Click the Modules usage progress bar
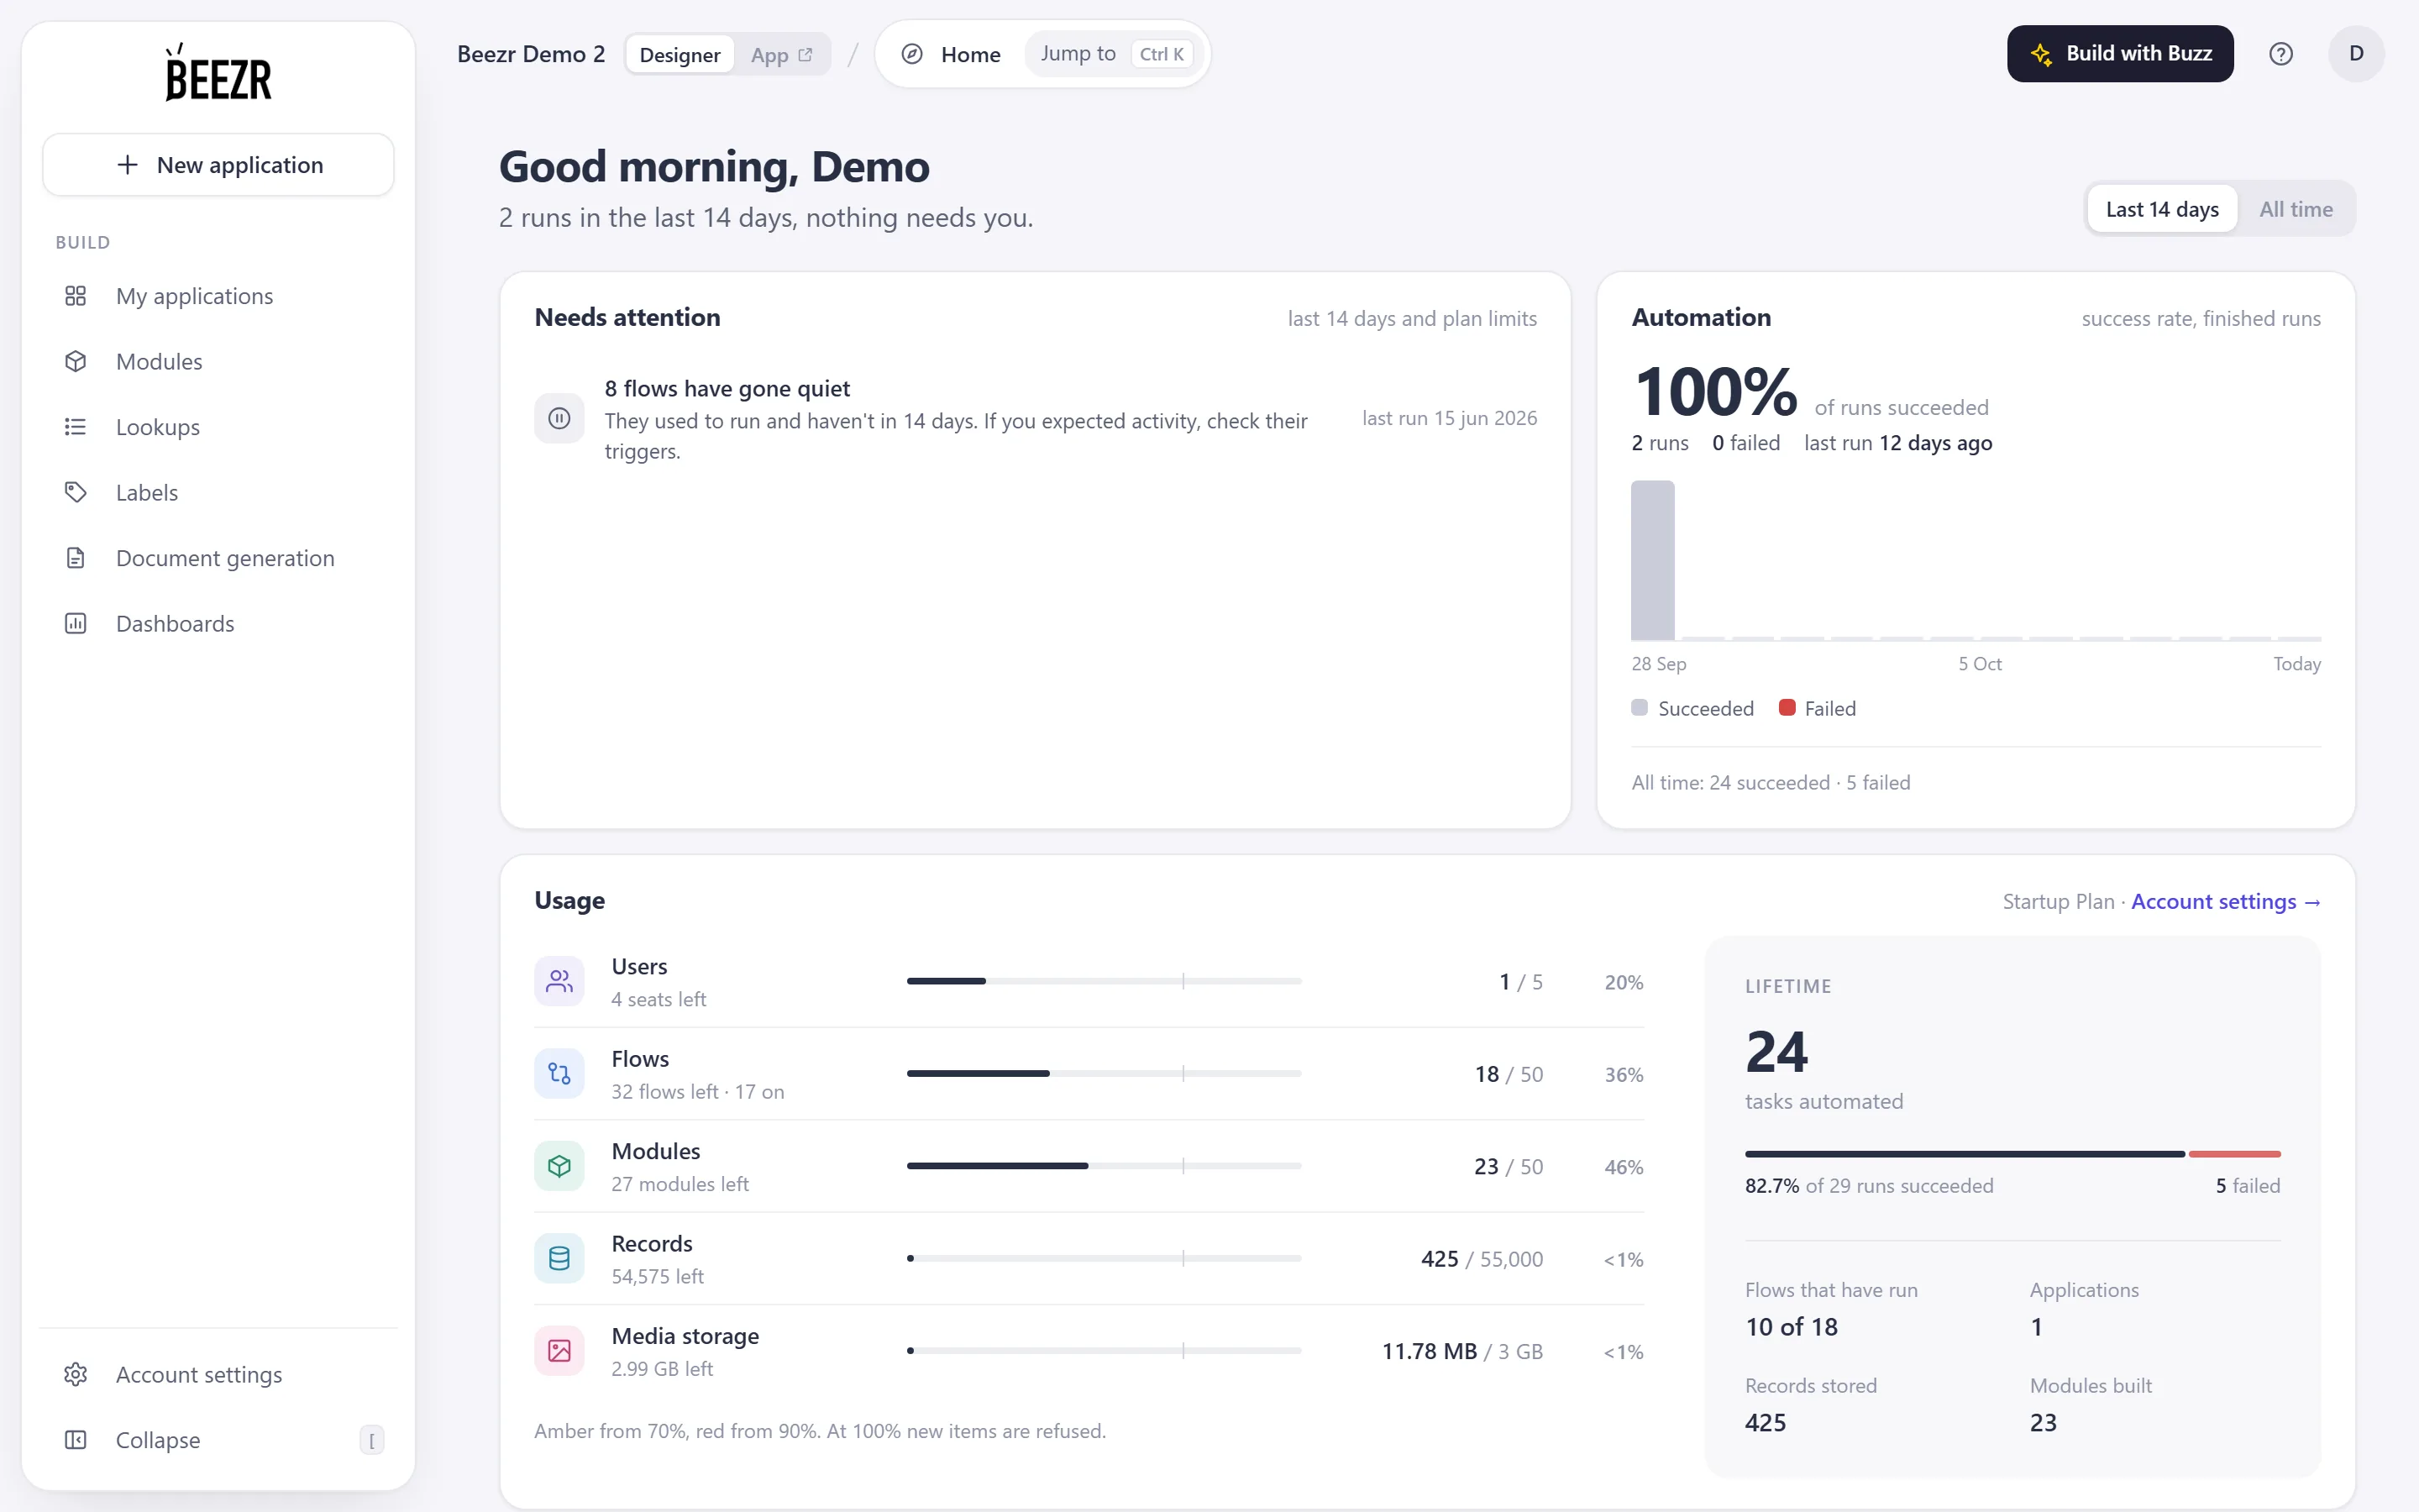The height and width of the screenshot is (1512, 2419). (1104, 1166)
